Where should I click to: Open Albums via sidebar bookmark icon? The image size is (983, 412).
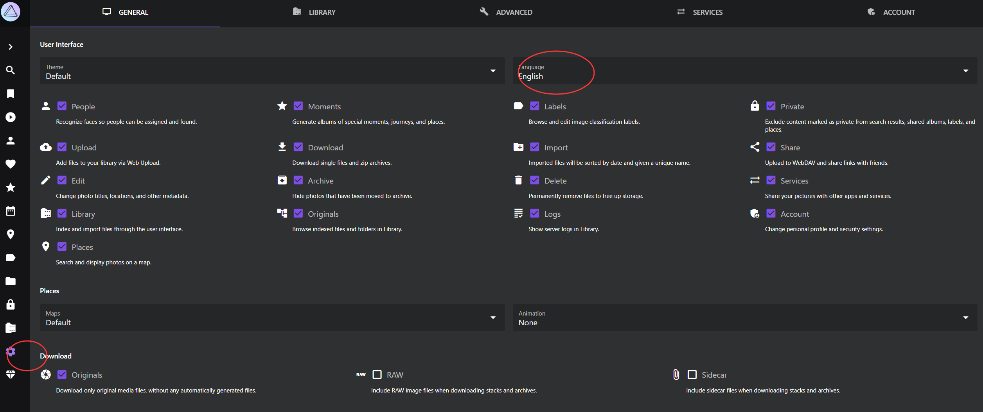11,94
